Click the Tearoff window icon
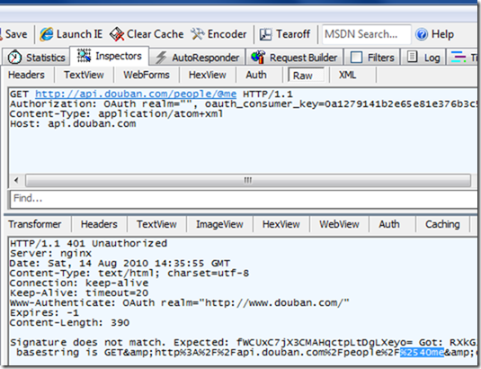 265,34
